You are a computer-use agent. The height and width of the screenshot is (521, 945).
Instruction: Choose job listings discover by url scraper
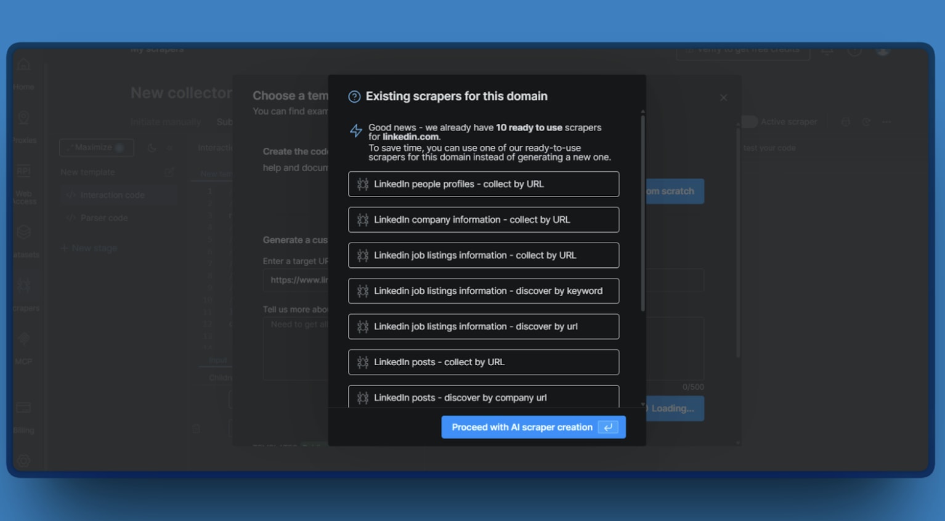pos(484,327)
